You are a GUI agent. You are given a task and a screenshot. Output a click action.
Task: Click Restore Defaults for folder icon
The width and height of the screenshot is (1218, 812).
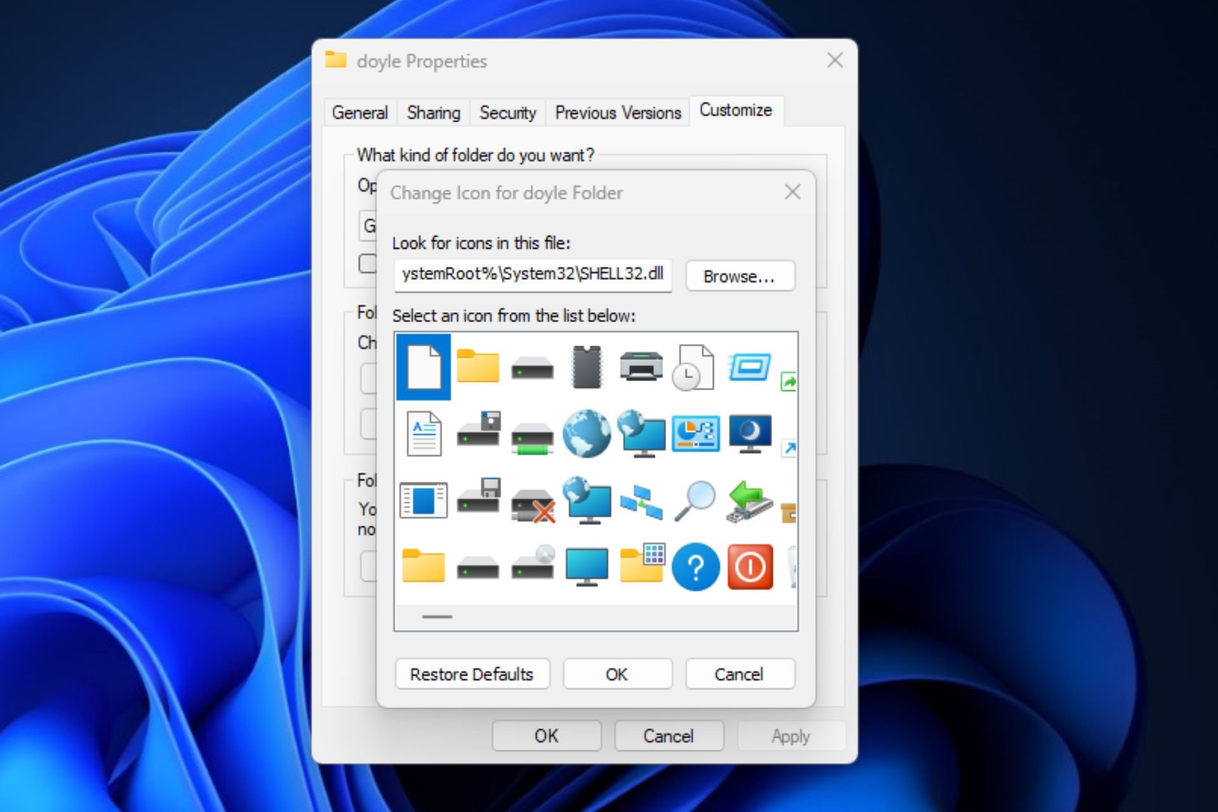click(x=469, y=673)
